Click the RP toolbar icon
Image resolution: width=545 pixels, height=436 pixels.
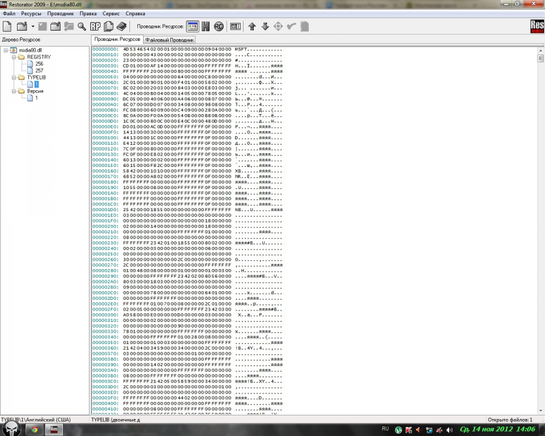(x=95, y=26)
